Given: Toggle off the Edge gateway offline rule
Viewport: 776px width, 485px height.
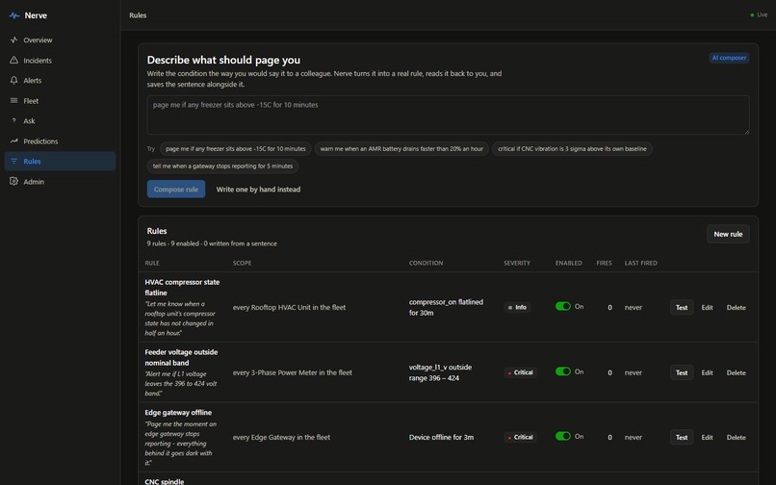Looking at the screenshot, I should pyautogui.click(x=562, y=437).
